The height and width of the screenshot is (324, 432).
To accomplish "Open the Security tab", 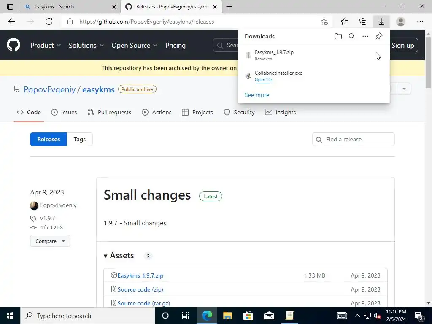I will (239, 112).
